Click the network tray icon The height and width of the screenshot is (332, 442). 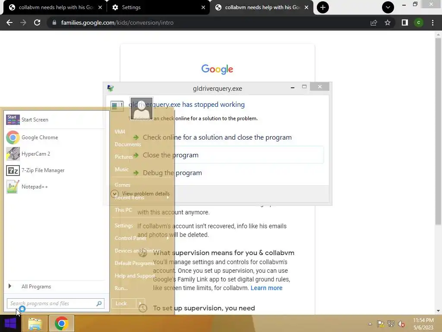(391, 324)
